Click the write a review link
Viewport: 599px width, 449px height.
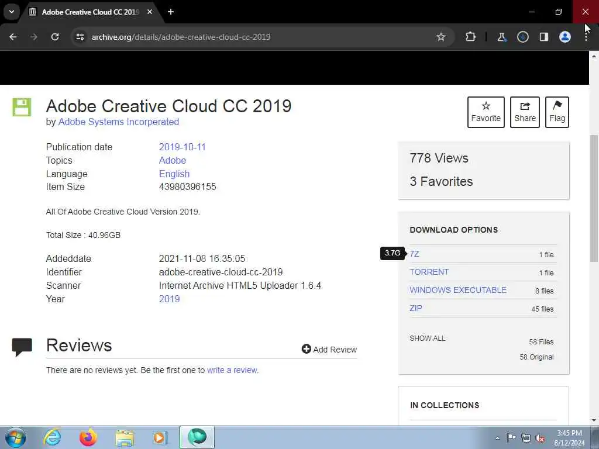pos(232,370)
